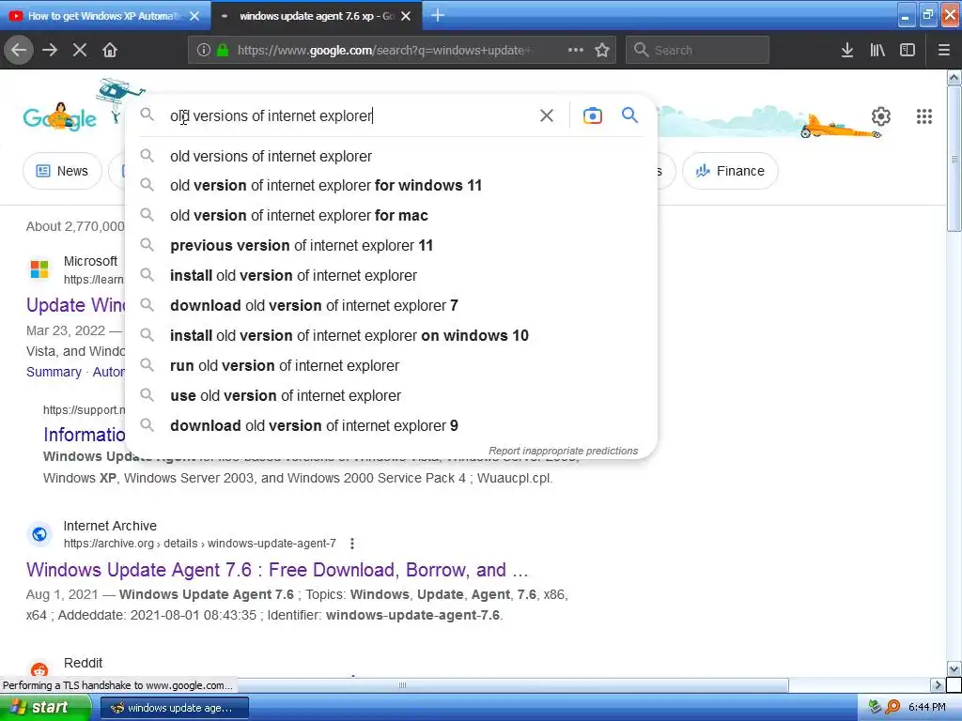Pick install old version of internet explorer
Viewport: 962px width, 721px height.
[391, 275]
